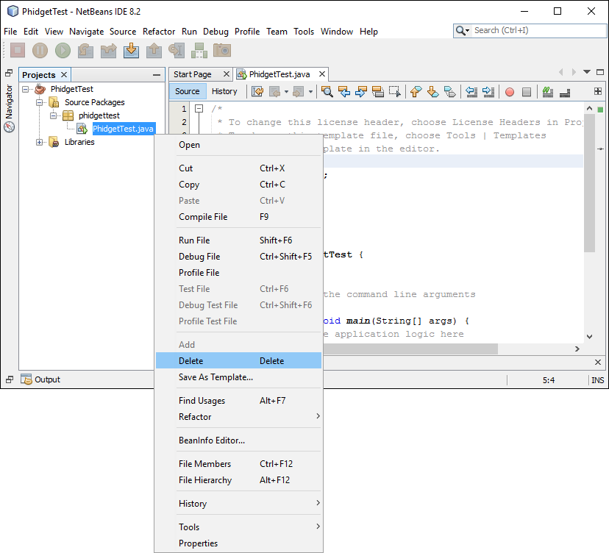Image resolution: width=609 pixels, height=553 pixels.
Task: Click the Take GUI Snapshot camera icon
Action: click(222, 50)
